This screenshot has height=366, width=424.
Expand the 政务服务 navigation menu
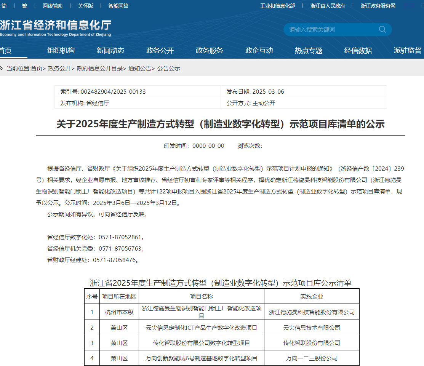[x=210, y=50]
